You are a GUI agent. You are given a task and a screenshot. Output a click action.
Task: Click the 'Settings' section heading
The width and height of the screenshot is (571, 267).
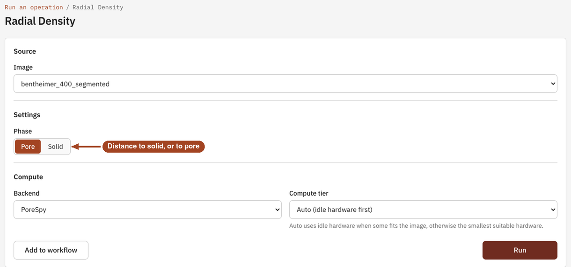point(27,115)
